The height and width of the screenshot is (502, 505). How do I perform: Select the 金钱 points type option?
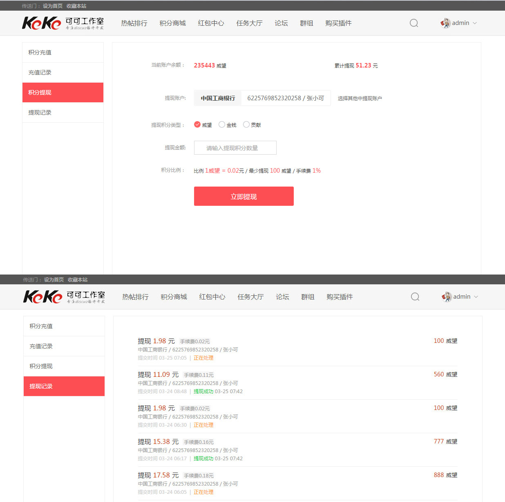222,124
